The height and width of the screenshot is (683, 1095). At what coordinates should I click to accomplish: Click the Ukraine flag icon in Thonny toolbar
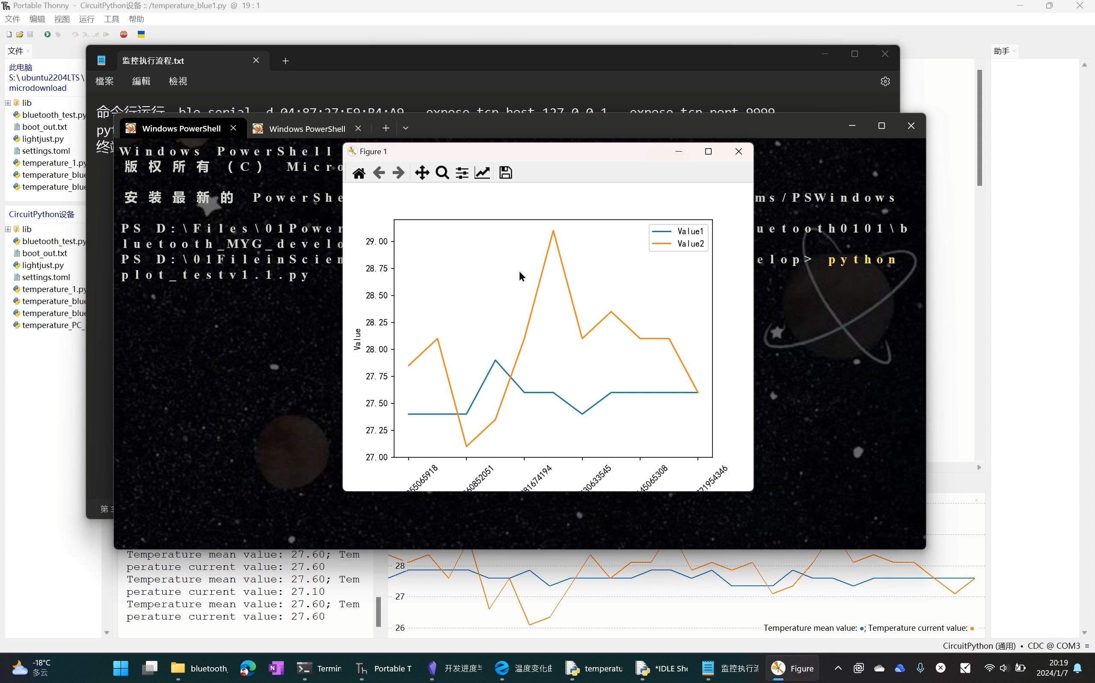pos(141,34)
